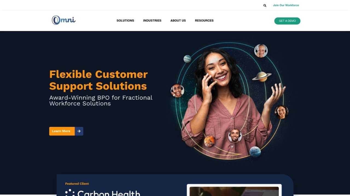
Task: Click the Learn More button
Action: (x=62, y=131)
